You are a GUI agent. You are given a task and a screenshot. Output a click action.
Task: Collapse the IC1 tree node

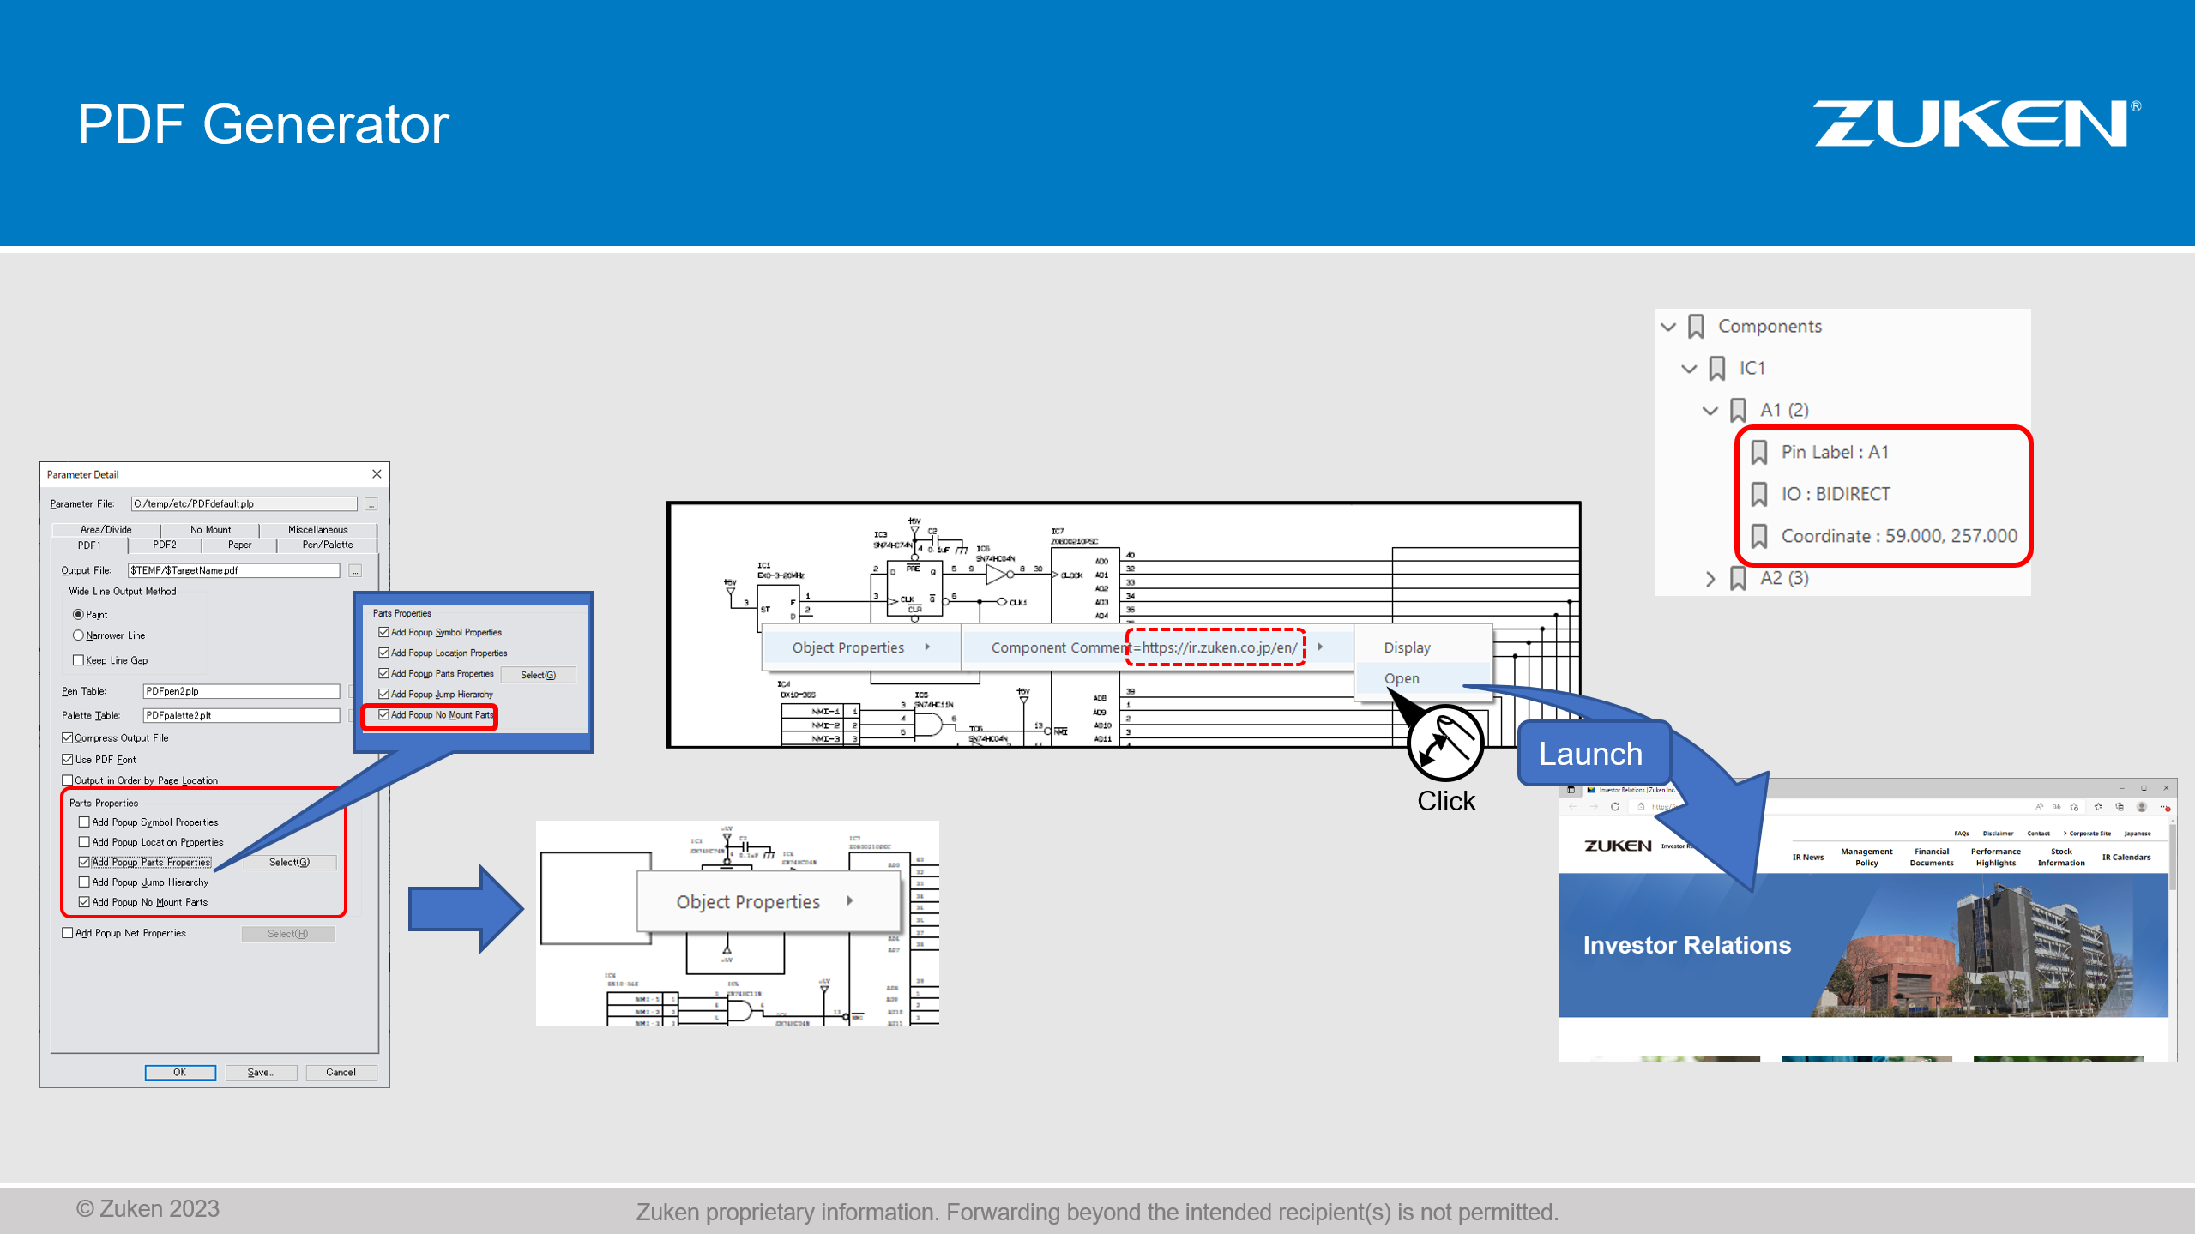[x=1688, y=368]
